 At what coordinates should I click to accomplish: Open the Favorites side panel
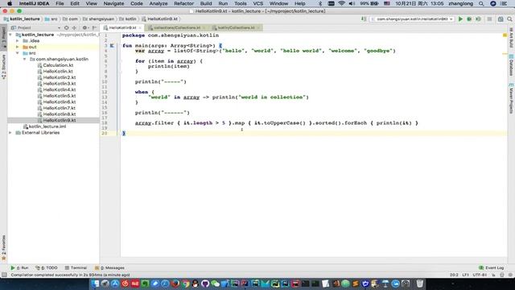3,247
